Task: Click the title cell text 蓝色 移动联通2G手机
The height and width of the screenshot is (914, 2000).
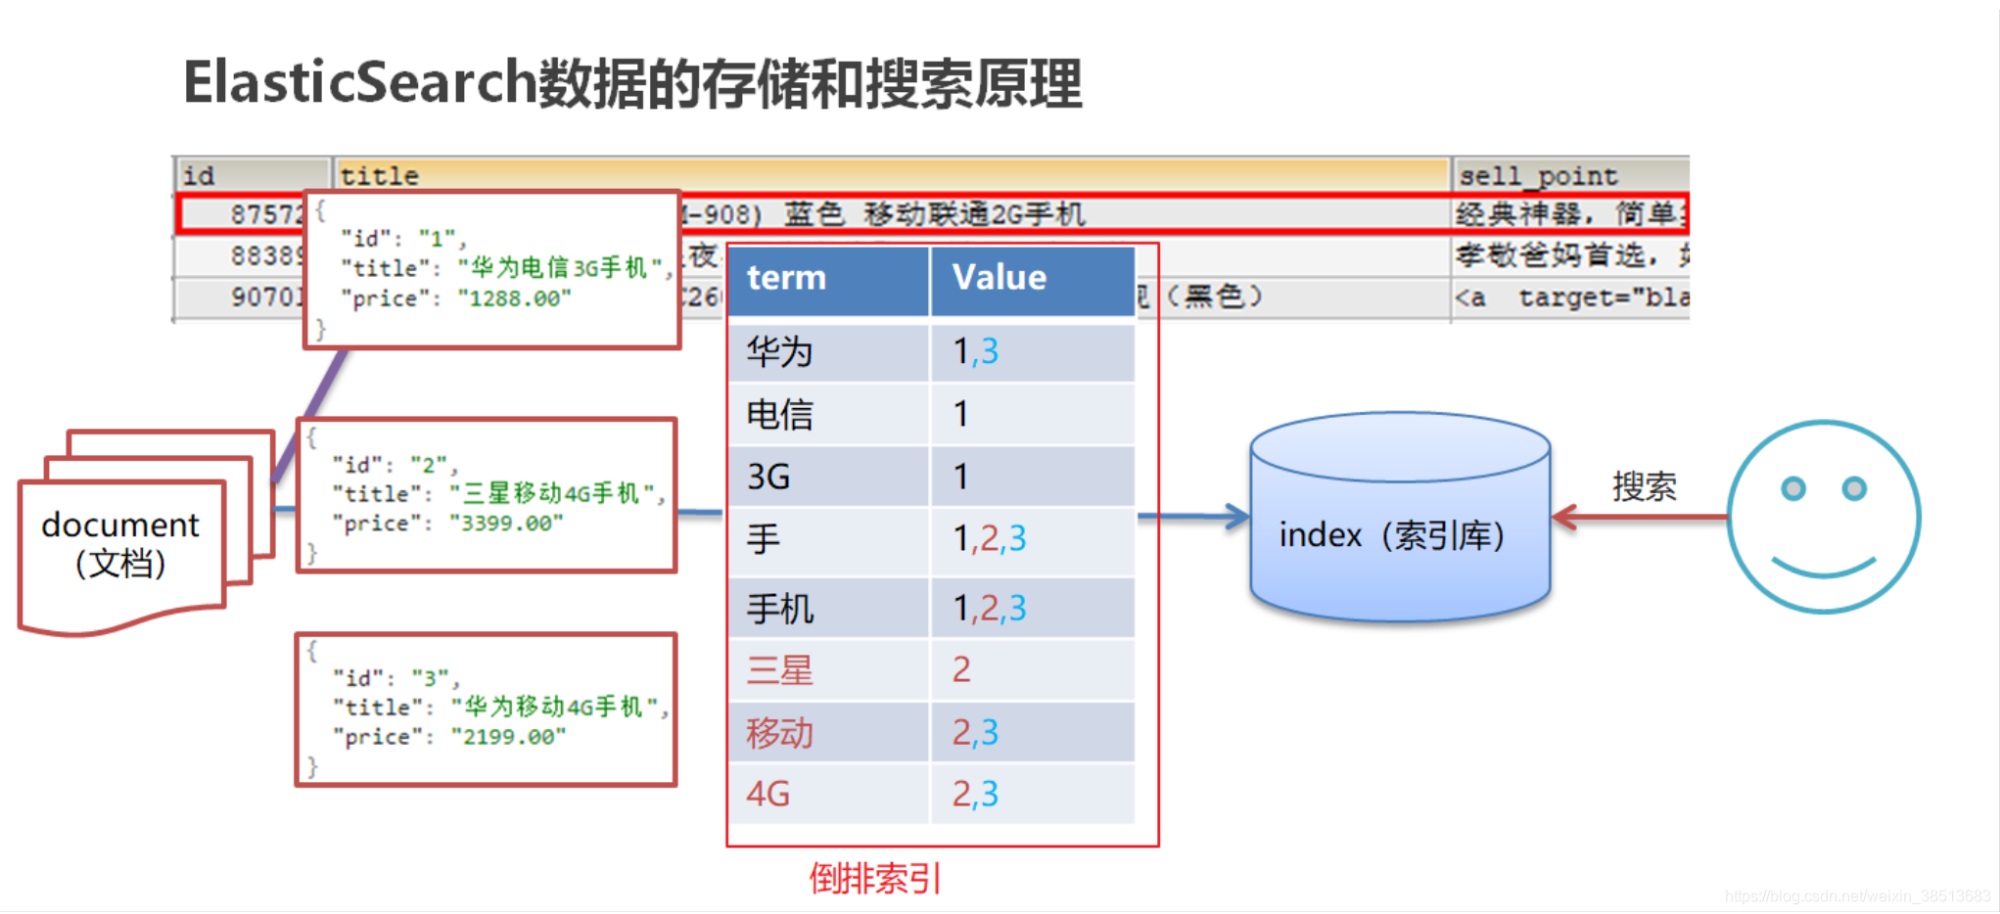Action: (x=935, y=214)
